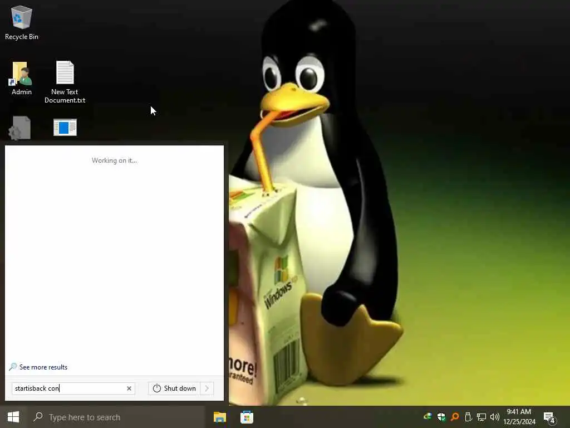Open Microsoft Store from the taskbar
Viewport: 570px width, 428px height.
[247, 417]
